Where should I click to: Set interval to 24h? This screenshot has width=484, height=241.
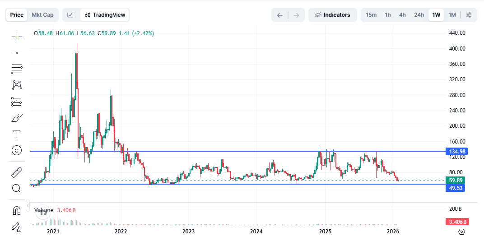419,15
